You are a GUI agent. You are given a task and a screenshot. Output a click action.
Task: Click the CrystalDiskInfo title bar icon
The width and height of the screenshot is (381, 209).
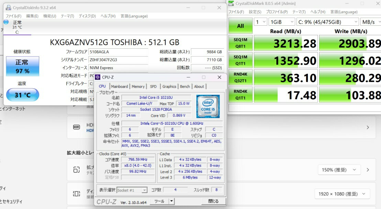(8, 8)
